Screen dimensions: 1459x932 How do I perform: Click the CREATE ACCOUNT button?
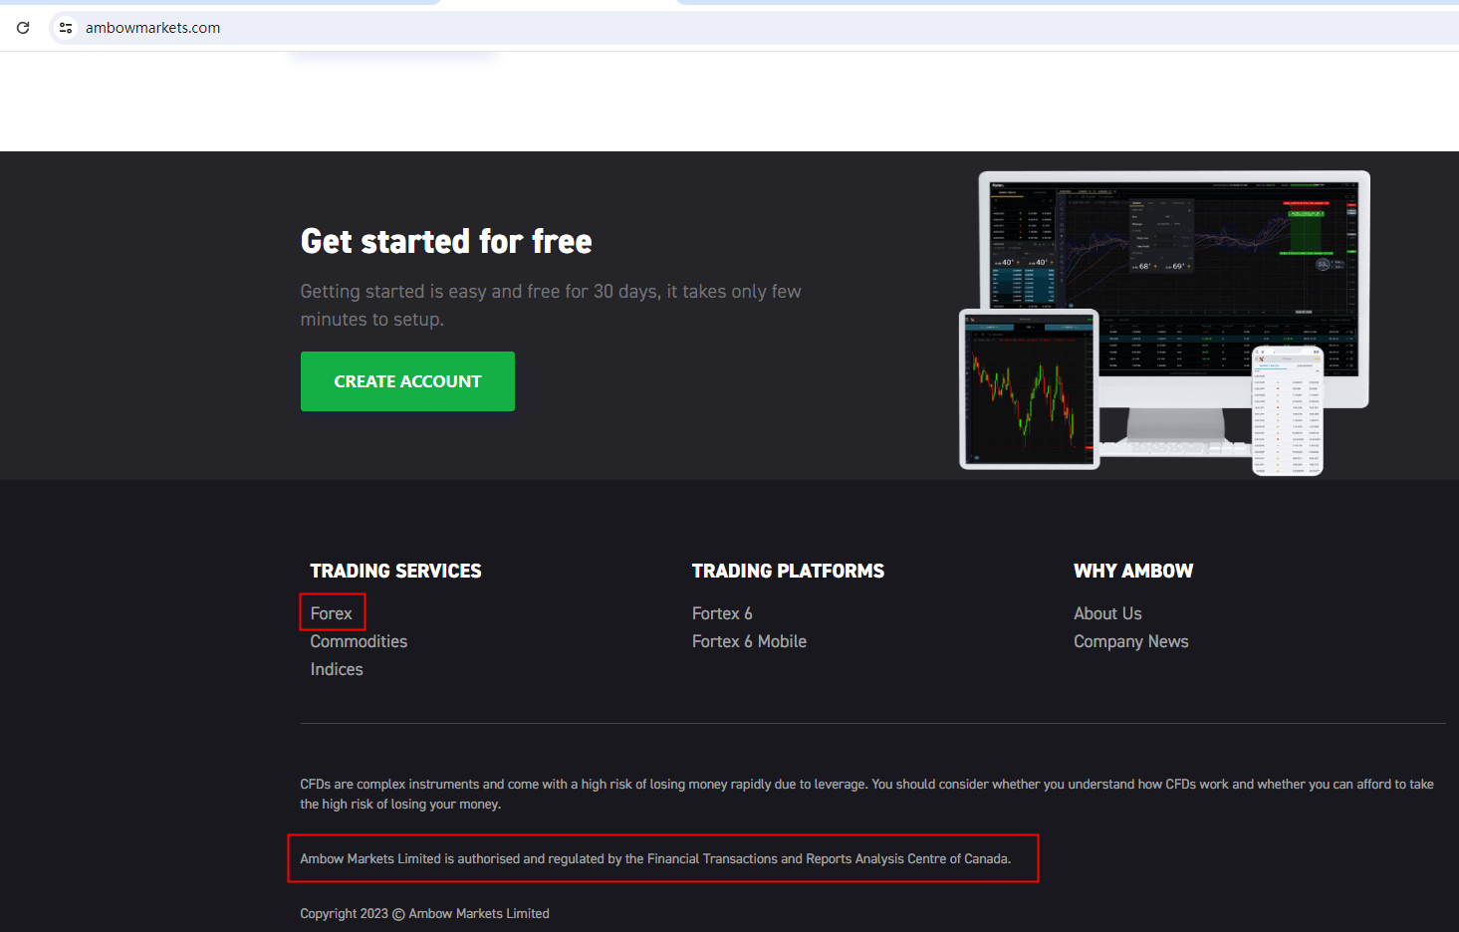point(407,381)
